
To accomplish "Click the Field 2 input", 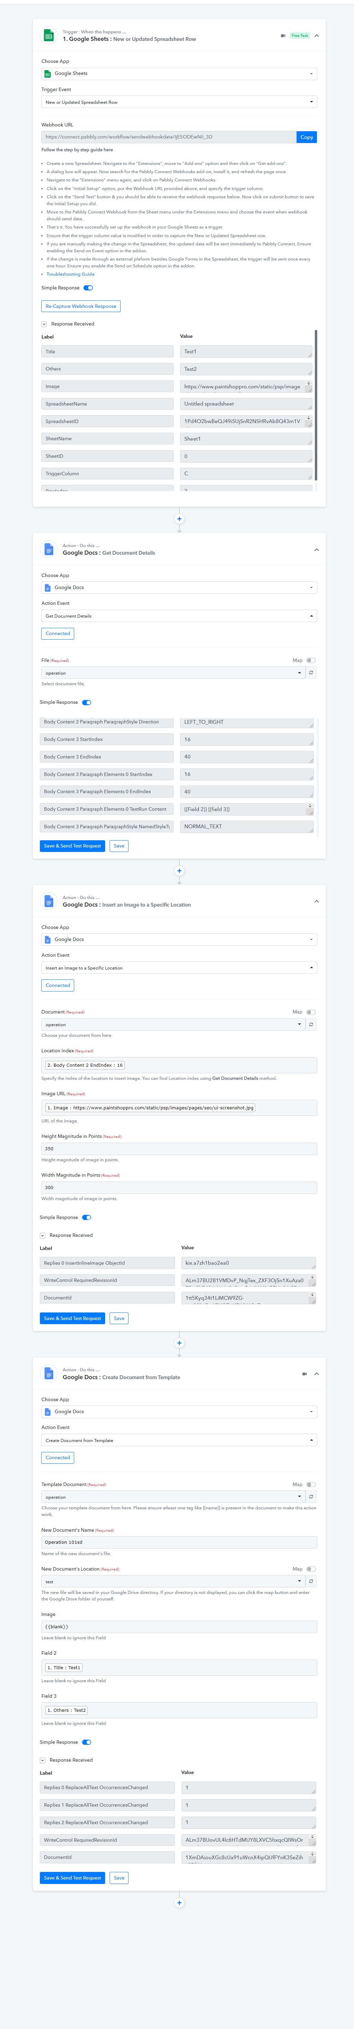I will tap(179, 1667).
